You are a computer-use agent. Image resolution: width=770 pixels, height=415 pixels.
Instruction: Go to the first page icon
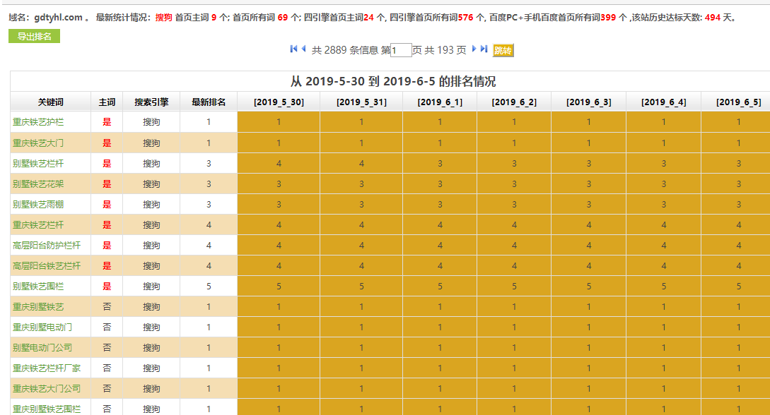coord(293,49)
